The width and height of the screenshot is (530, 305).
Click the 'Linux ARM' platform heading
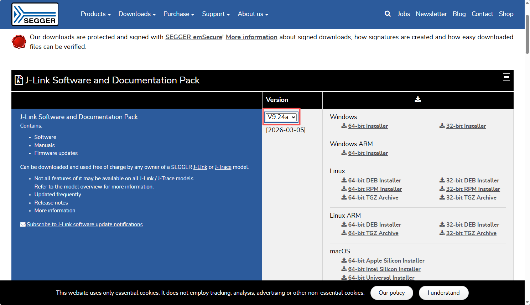coord(345,216)
